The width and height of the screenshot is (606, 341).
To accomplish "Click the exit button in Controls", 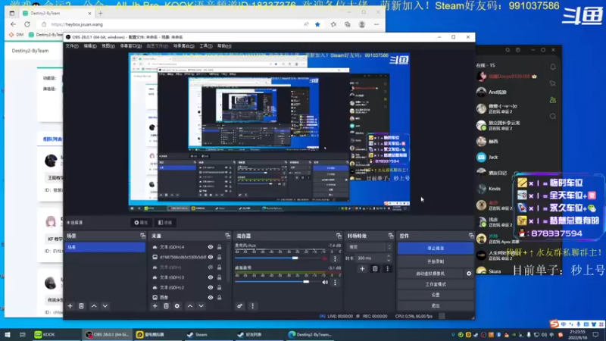I will point(436,305).
